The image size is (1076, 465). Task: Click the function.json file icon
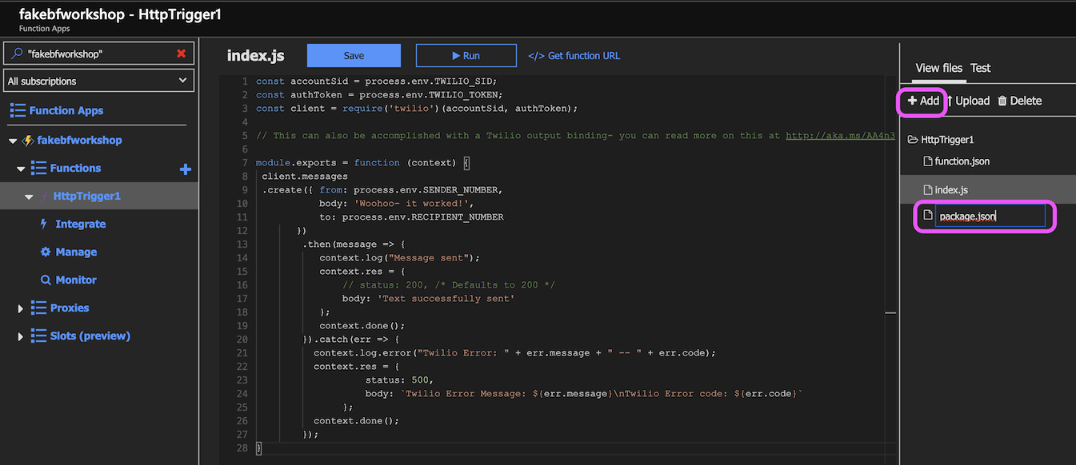click(928, 161)
